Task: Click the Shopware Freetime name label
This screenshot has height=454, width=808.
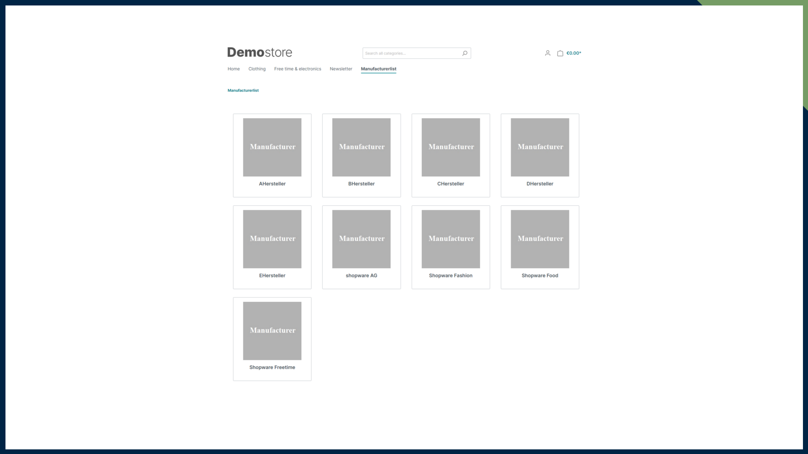Action: [272, 367]
